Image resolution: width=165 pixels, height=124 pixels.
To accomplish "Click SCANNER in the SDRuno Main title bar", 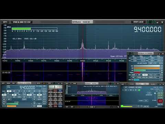I will pyautogui.click(x=132, y=84).
